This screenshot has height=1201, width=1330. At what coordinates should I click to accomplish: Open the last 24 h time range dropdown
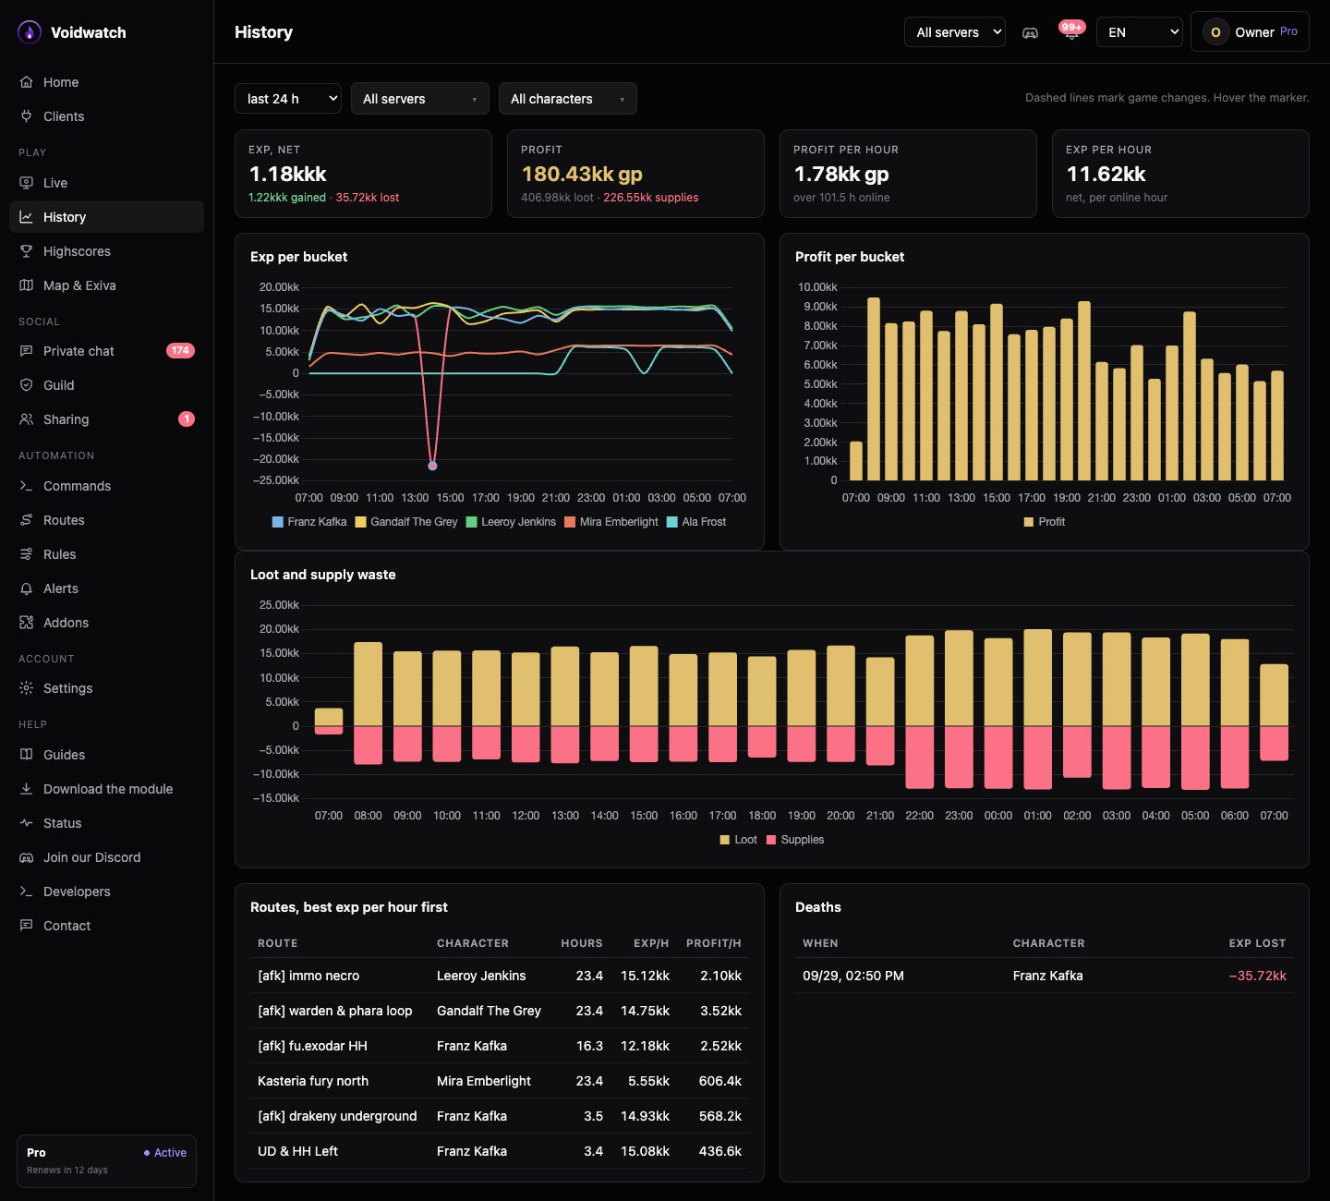288,99
